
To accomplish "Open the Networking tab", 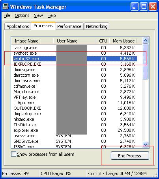I will [x=97, y=26].
